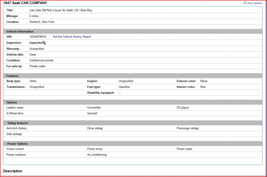Screen dimensions: 267x177
Task: Click the Driver airbag entry
Action: click(95, 128)
